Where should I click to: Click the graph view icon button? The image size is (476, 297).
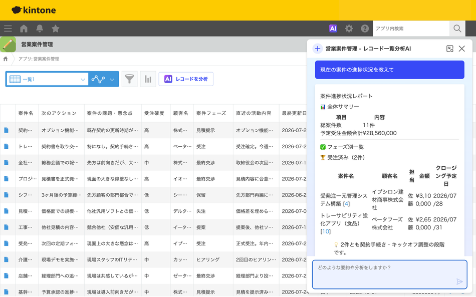[x=98, y=79]
